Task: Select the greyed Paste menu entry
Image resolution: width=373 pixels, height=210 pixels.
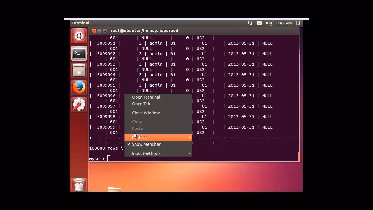Action: (x=158, y=129)
